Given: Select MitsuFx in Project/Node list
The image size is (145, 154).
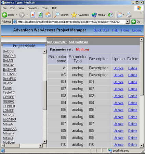Looking at the screenshot, I should pyautogui.click(x=9, y=133).
